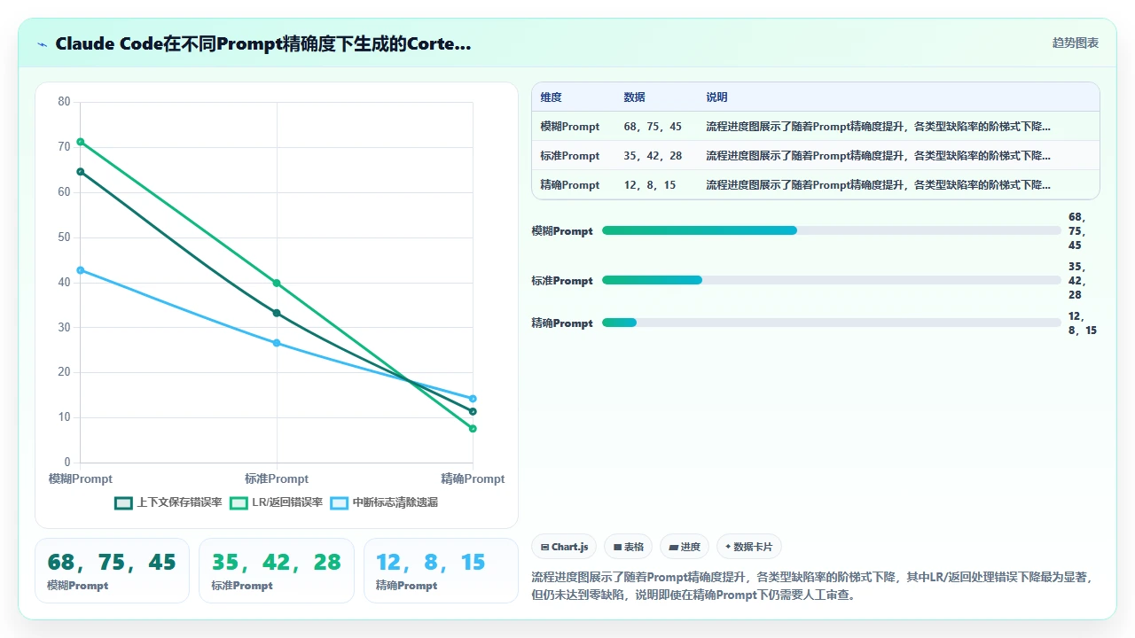The image size is (1135, 638).
Task: Toggle the 上下文保存错误率 legend swatch
Action: (123, 502)
